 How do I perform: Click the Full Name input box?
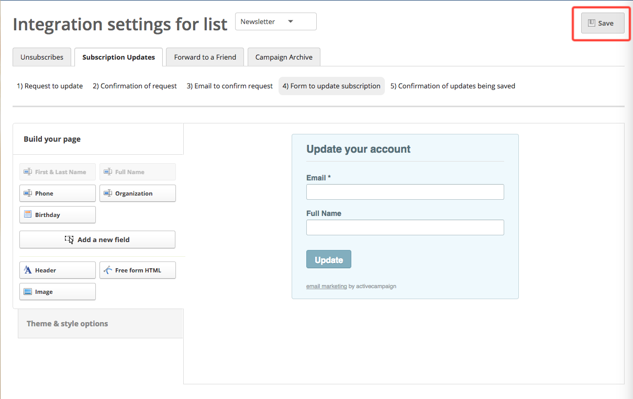405,227
